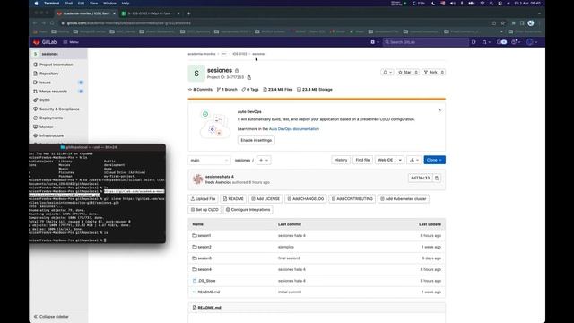The width and height of the screenshot is (574, 323).
Task: Click the commit author avatar
Action: [x=197, y=179]
